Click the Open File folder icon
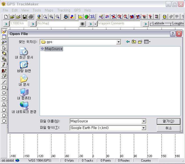Screen dimensions: 185x164 (x=12, y=17)
